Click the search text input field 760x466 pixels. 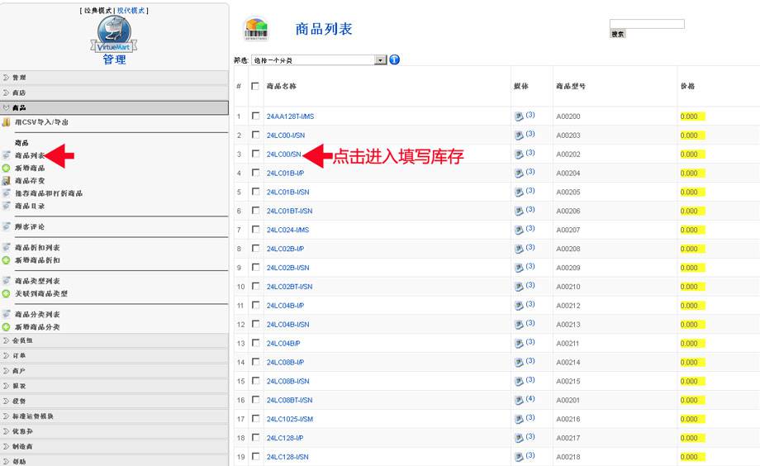[646, 24]
